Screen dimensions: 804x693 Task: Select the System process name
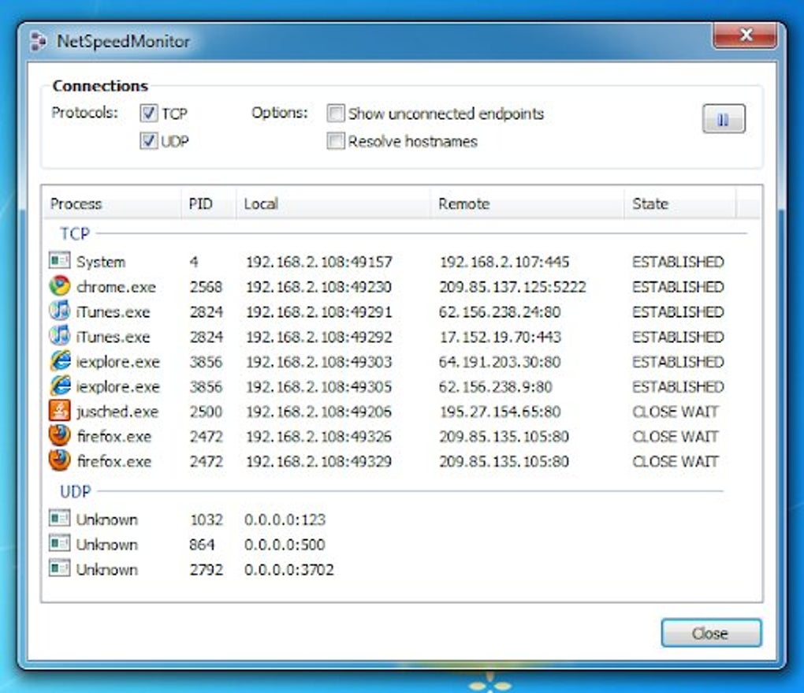pos(101,262)
